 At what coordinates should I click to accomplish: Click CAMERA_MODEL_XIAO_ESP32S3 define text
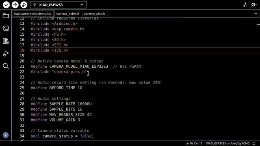(x=79, y=67)
